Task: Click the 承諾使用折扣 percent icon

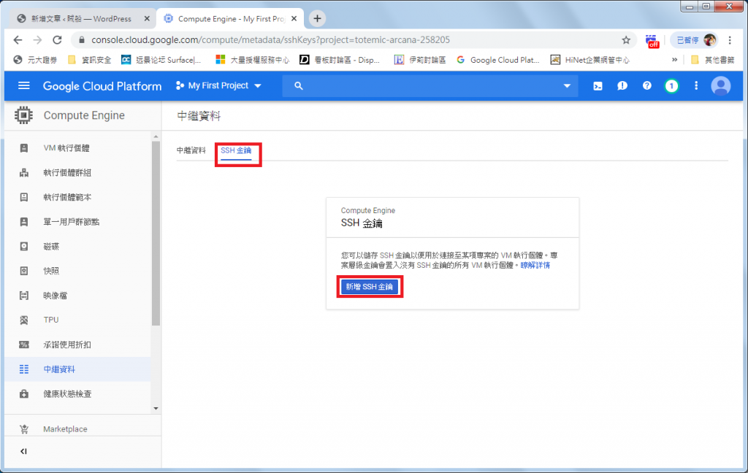Action: pos(24,345)
